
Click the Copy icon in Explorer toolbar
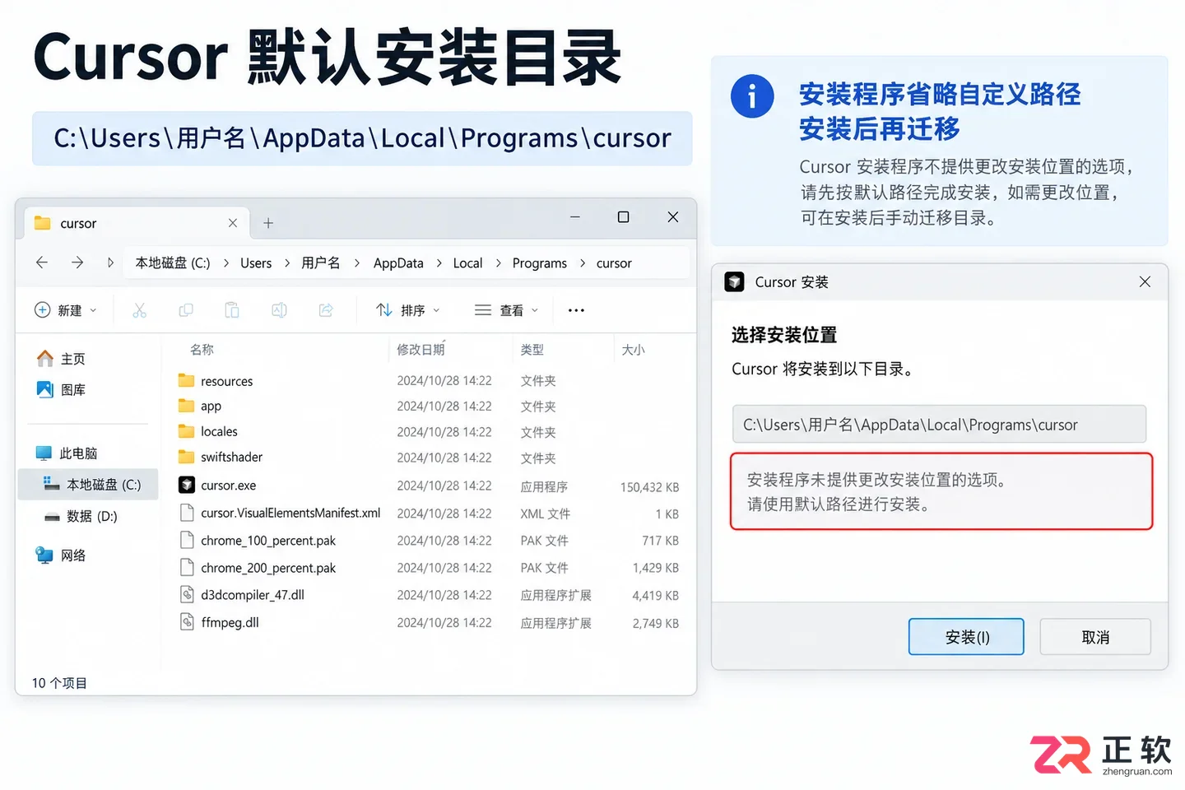(186, 310)
